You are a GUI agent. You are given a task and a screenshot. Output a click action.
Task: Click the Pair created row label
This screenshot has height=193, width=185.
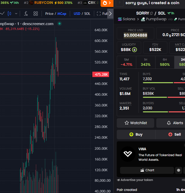[x=127, y=190]
